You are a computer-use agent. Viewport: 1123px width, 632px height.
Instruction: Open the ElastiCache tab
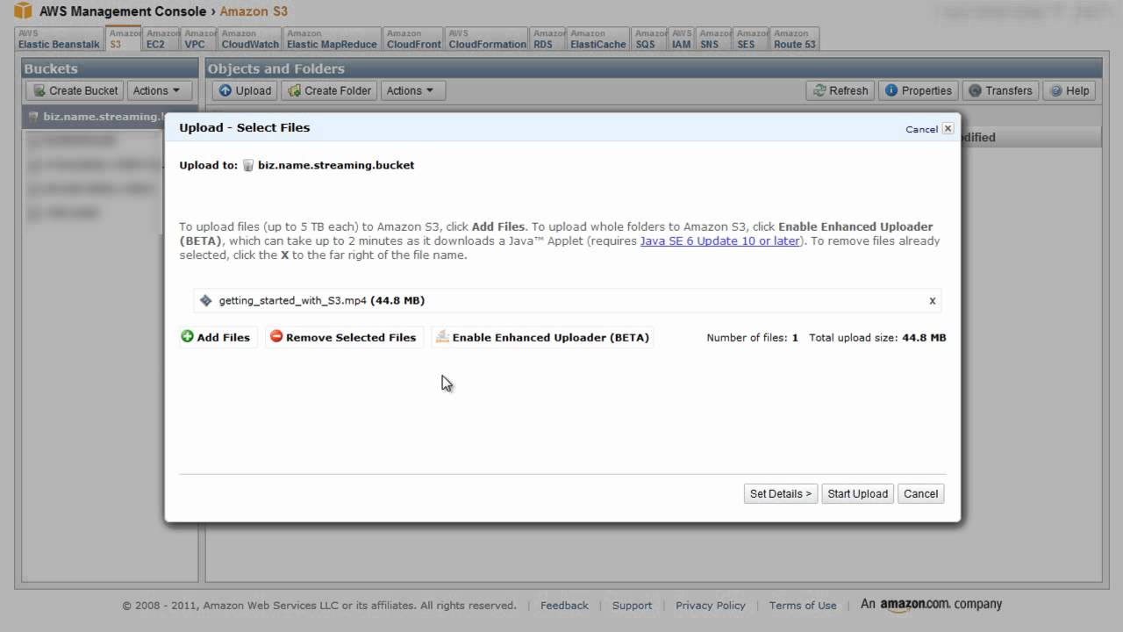click(x=598, y=39)
